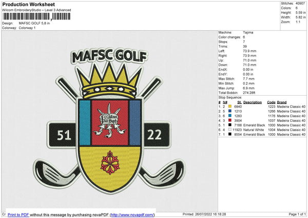Click the 'Color changes:' label

(229, 37)
